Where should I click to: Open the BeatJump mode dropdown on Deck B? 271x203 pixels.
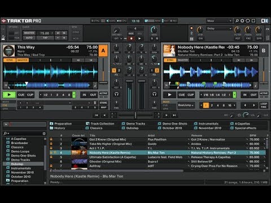[186, 105]
